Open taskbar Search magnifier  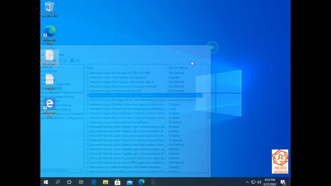pos(57,182)
